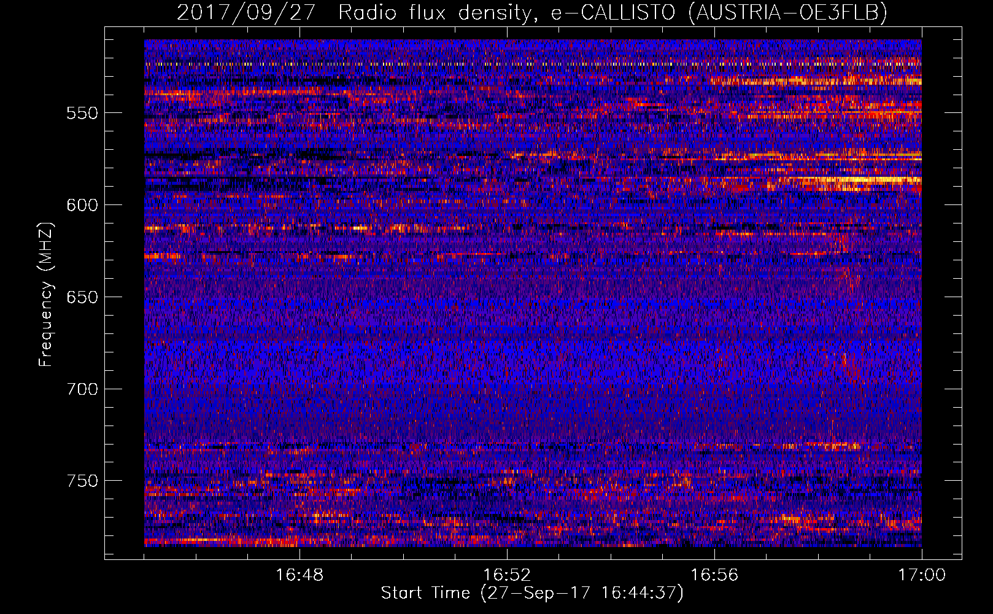Click the 16:48 time tick label
Image resolution: width=993 pixels, height=614 pixels.
299,575
